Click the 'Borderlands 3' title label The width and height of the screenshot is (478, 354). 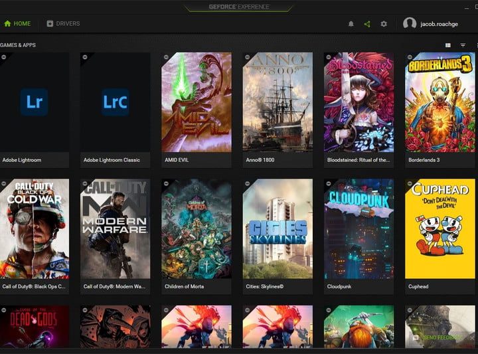click(424, 160)
